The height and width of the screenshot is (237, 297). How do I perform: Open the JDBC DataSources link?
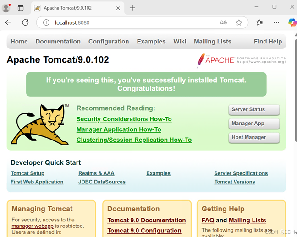102,182
